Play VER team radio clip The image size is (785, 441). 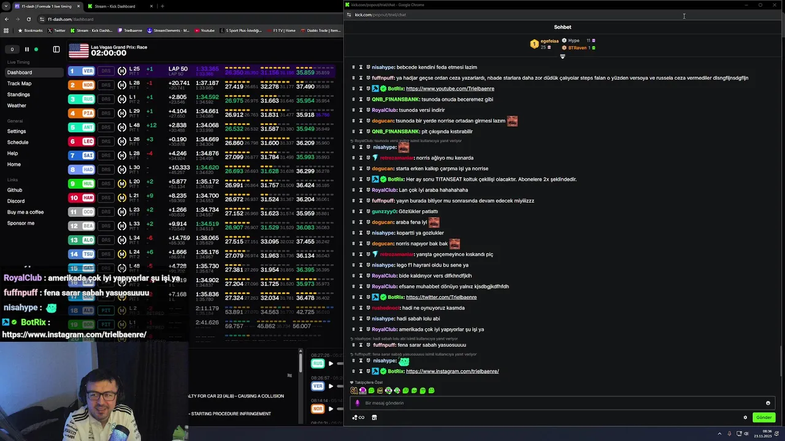tap(331, 386)
